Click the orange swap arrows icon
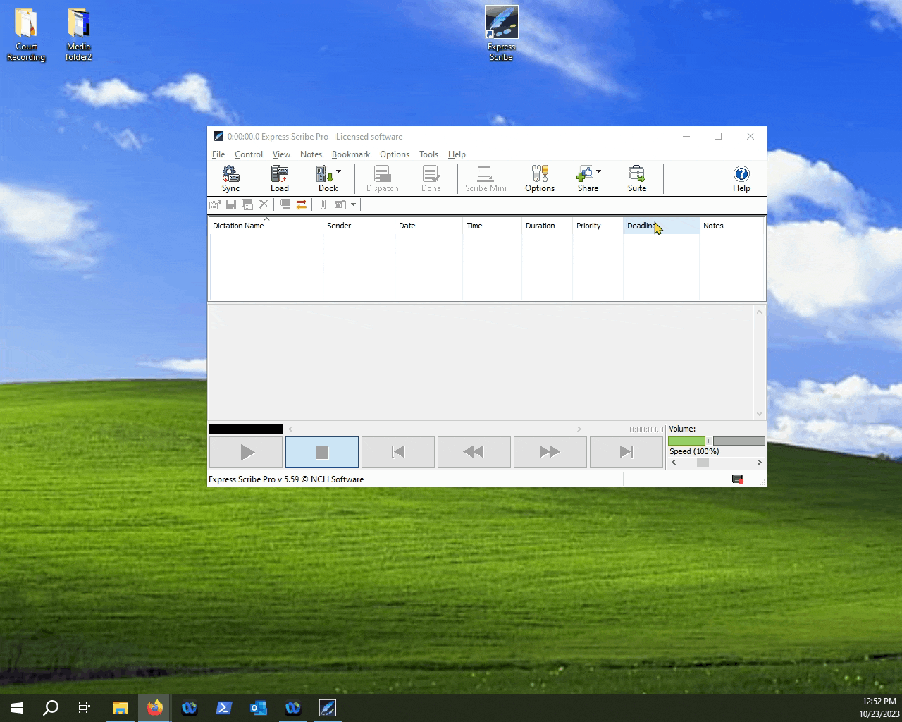This screenshot has height=722, width=902. point(302,204)
